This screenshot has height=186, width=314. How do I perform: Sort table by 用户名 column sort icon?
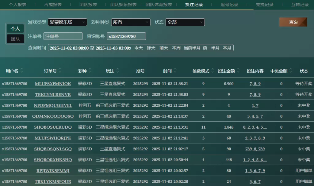(22, 71)
